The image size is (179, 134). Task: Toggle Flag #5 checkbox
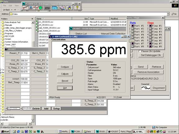click(150, 38)
